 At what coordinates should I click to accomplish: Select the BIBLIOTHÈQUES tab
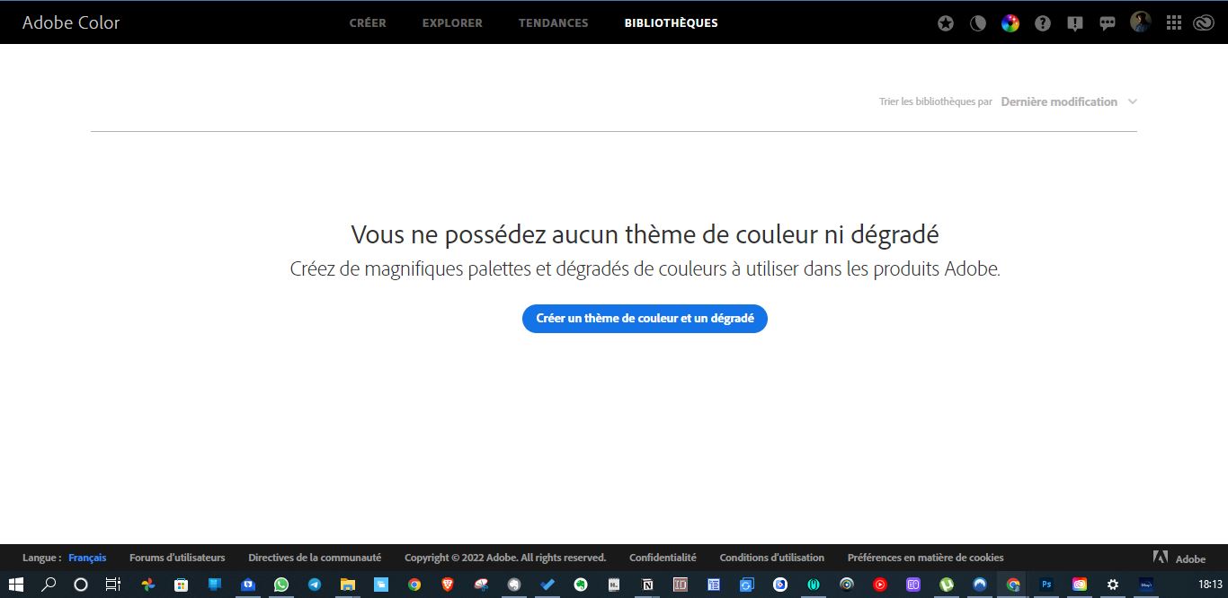pos(672,23)
